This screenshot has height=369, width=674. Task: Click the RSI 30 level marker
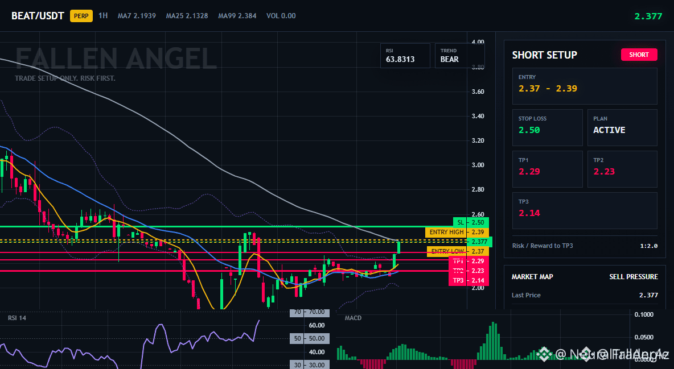[x=310, y=365]
